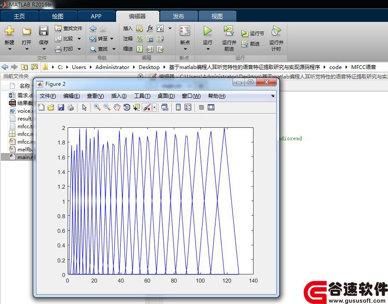Switch to the 视图 (View) tab
Image resolution: width=388 pixels, height=304 pixels.
217,16
